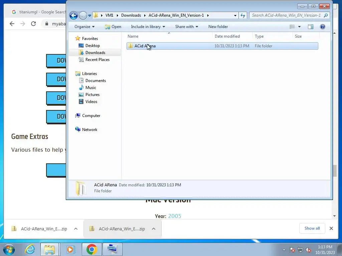The height and width of the screenshot is (256, 342).
Task: Open Desktop in the Favorites list
Action: pos(93,45)
